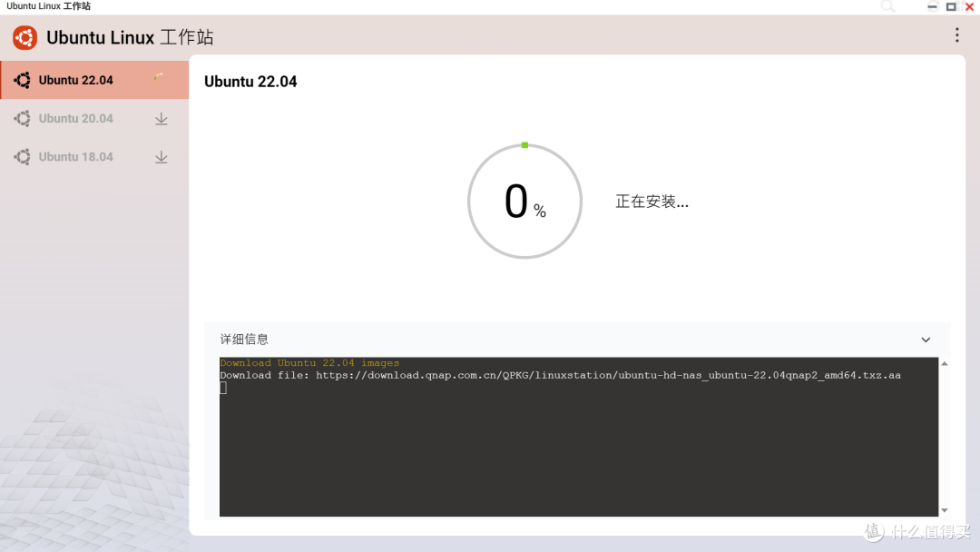The height and width of the screenshot is (552, 980).
Task: Click the circular 0% installation progress indicator
Action: [x=525, y=202]
